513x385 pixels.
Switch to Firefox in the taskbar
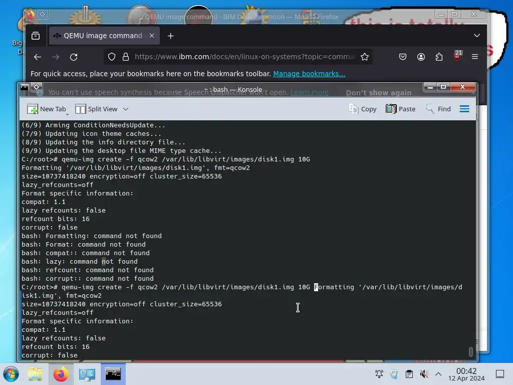pos(61,374)
